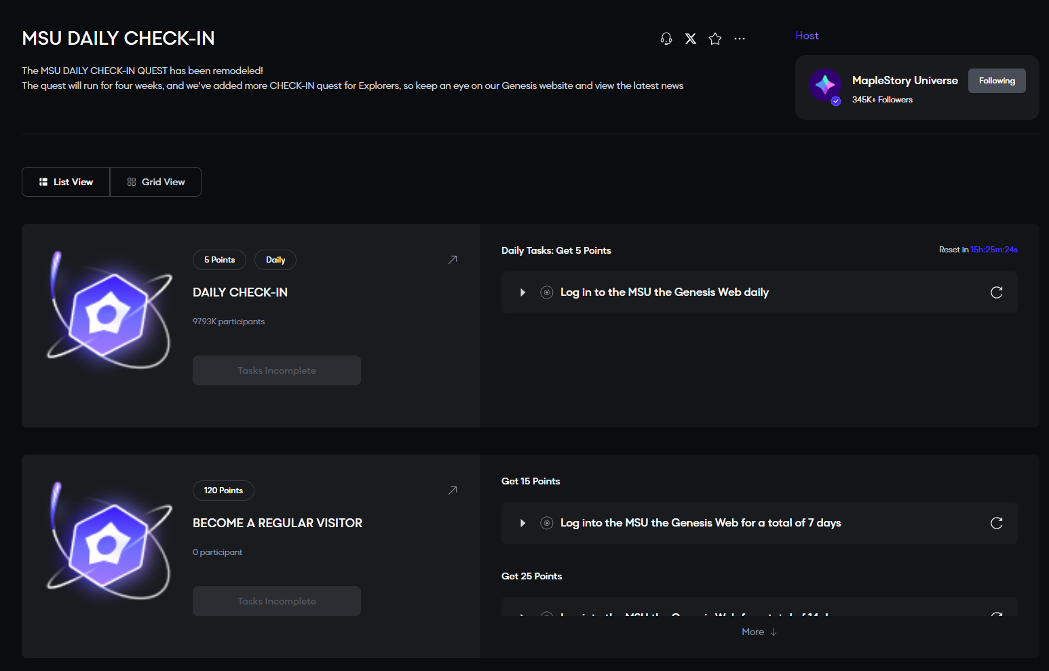
Task: Favorite the quest with the star icon
Action: 715,39
